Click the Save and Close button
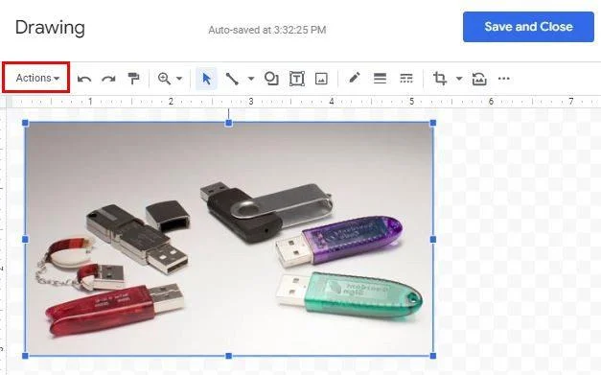 528,27
